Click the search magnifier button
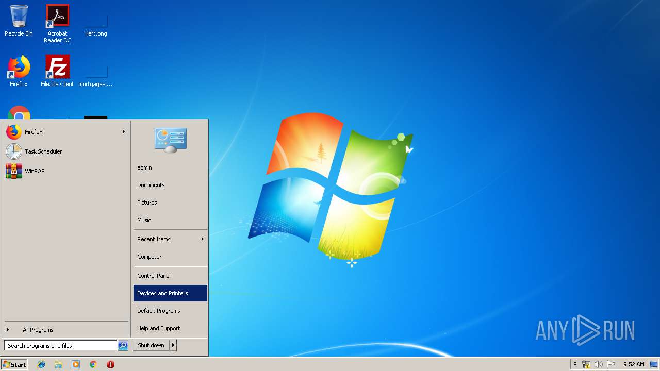This screenshot has height=371, width=660. pos(123,346)
